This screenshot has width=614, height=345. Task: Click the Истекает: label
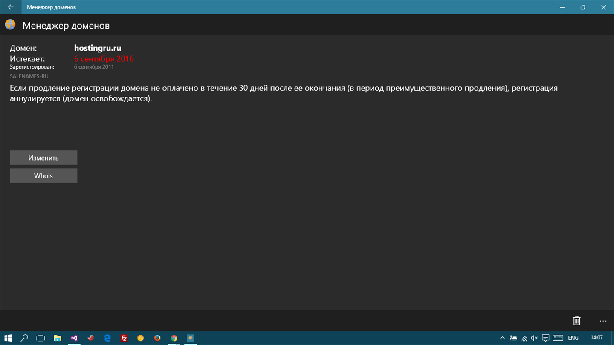pos(27,59)
